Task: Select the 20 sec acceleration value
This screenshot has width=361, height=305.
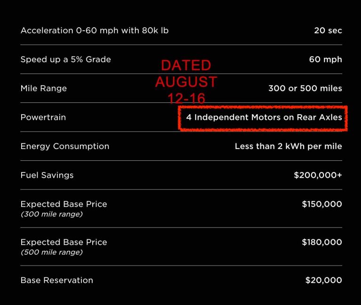Action: [x=328, y=31]
